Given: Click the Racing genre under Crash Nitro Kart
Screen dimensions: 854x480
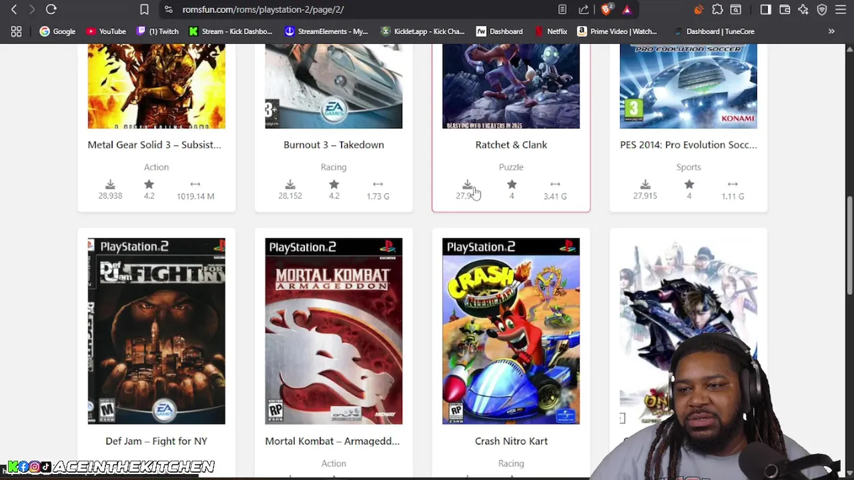Looking at the screenshot, I should [511, 463].
